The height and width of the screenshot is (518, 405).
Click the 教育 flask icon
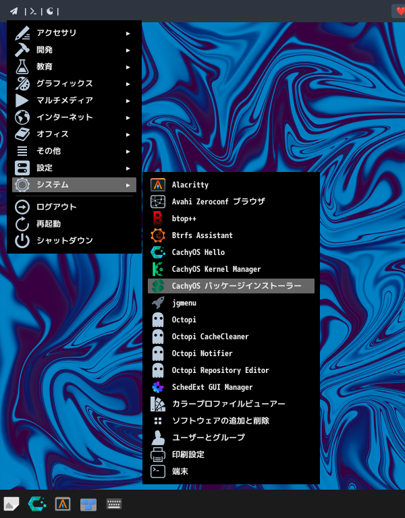click(x=22, y=67)
